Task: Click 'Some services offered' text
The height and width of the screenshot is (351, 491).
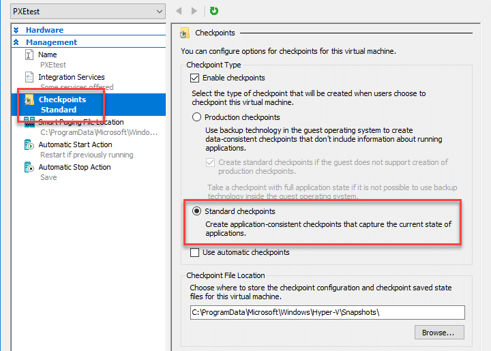Action: tap(76, 87)
